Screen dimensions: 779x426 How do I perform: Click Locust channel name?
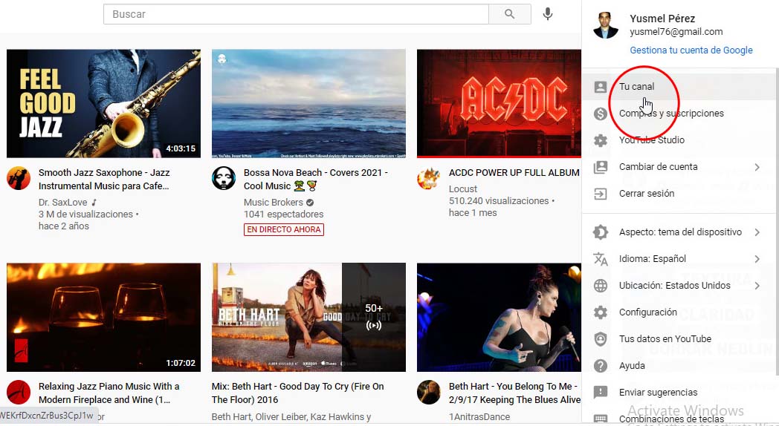tap(462, 189)
